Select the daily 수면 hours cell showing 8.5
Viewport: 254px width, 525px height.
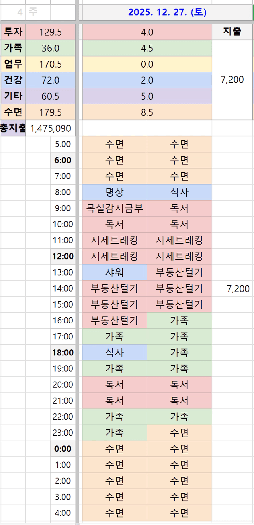coord(147,112)
